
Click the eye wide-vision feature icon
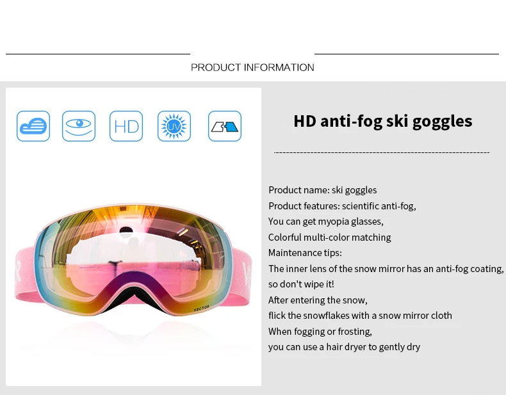tap(79, 126)
